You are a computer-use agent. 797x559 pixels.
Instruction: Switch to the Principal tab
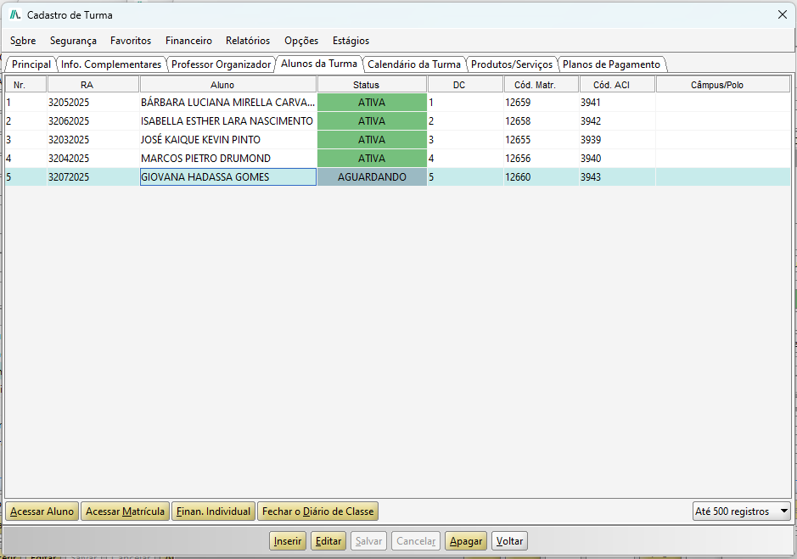pyautogui.click(x=31, y=64)
